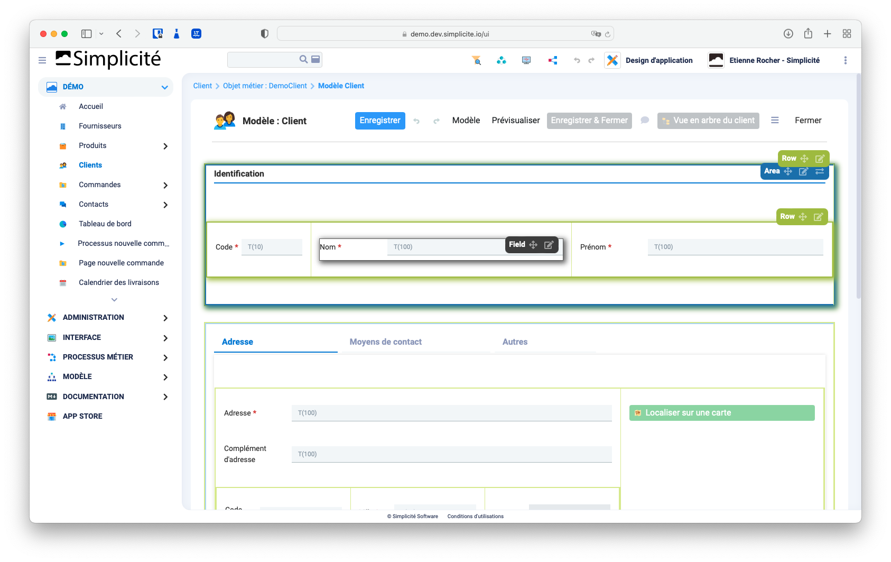Switch to the Moyens de contact tab

[385, 342]
